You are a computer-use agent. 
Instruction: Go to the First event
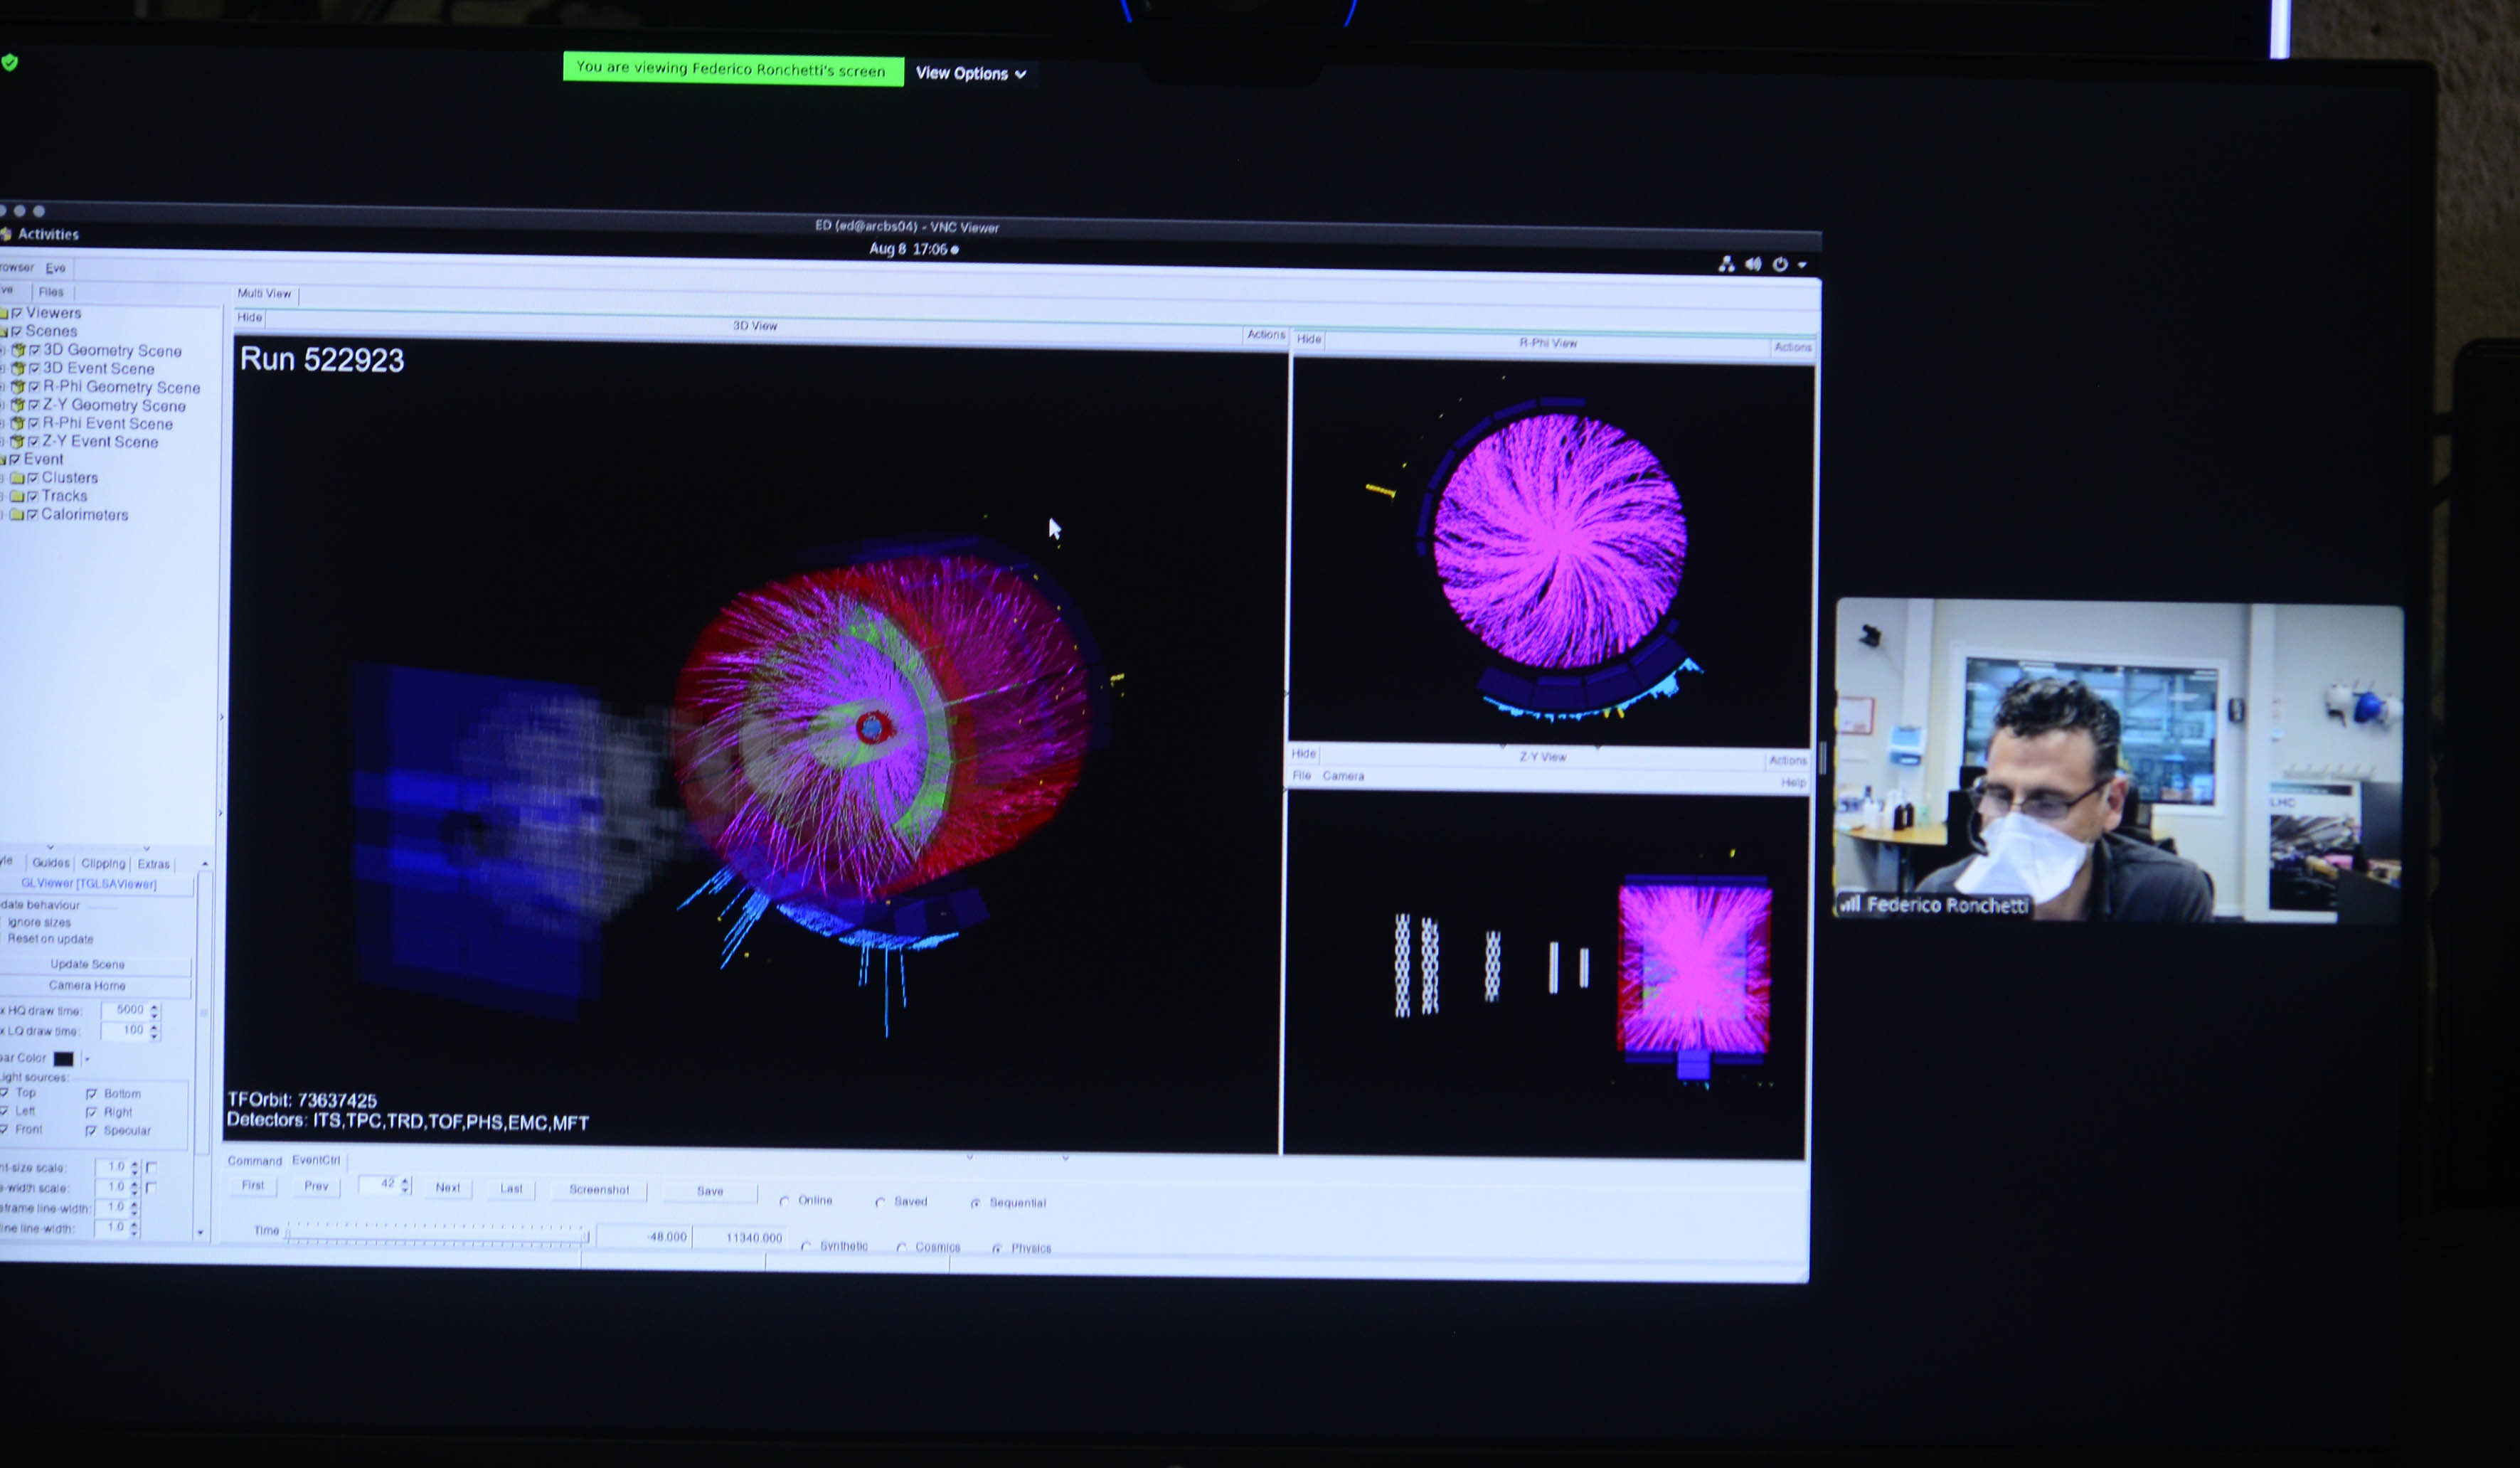click(253, 1186)
